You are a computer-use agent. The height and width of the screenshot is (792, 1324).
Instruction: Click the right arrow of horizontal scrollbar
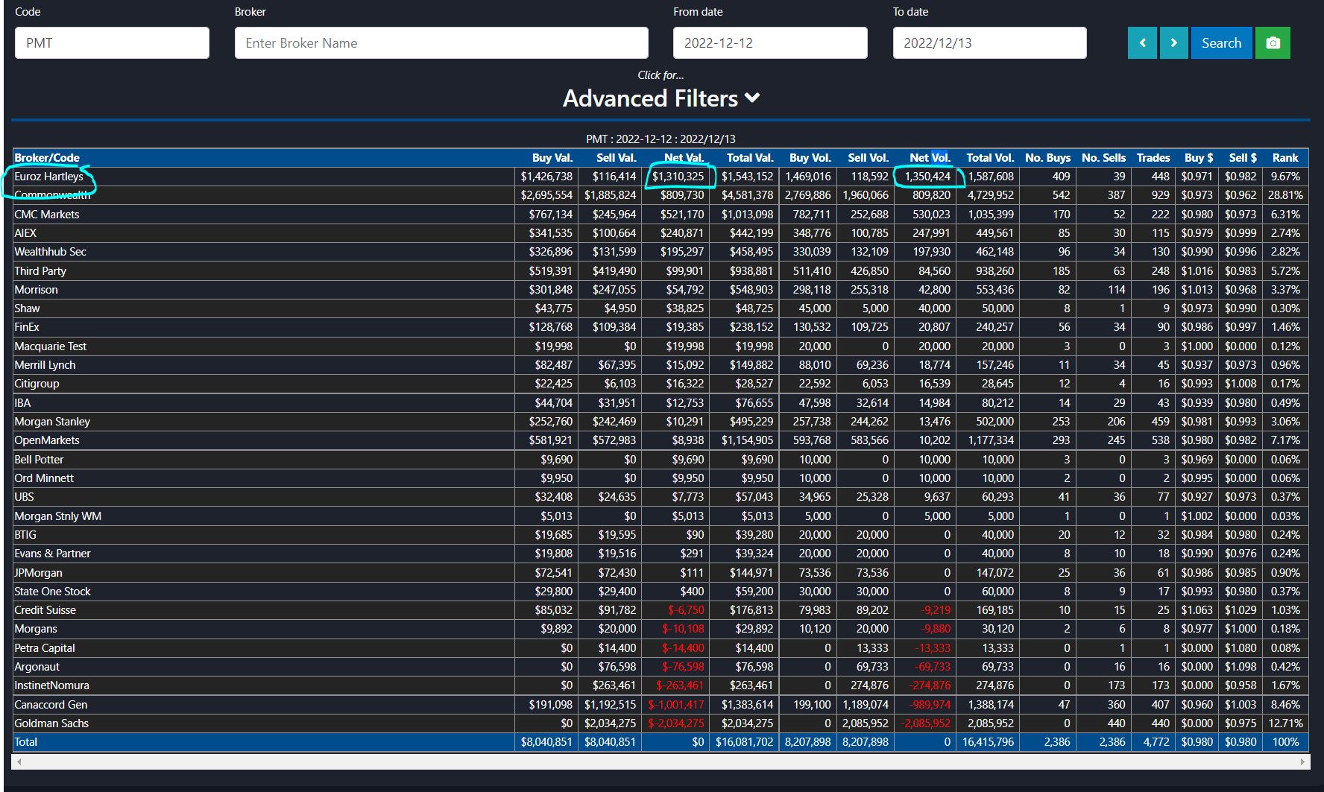[x=1302, y=762]
